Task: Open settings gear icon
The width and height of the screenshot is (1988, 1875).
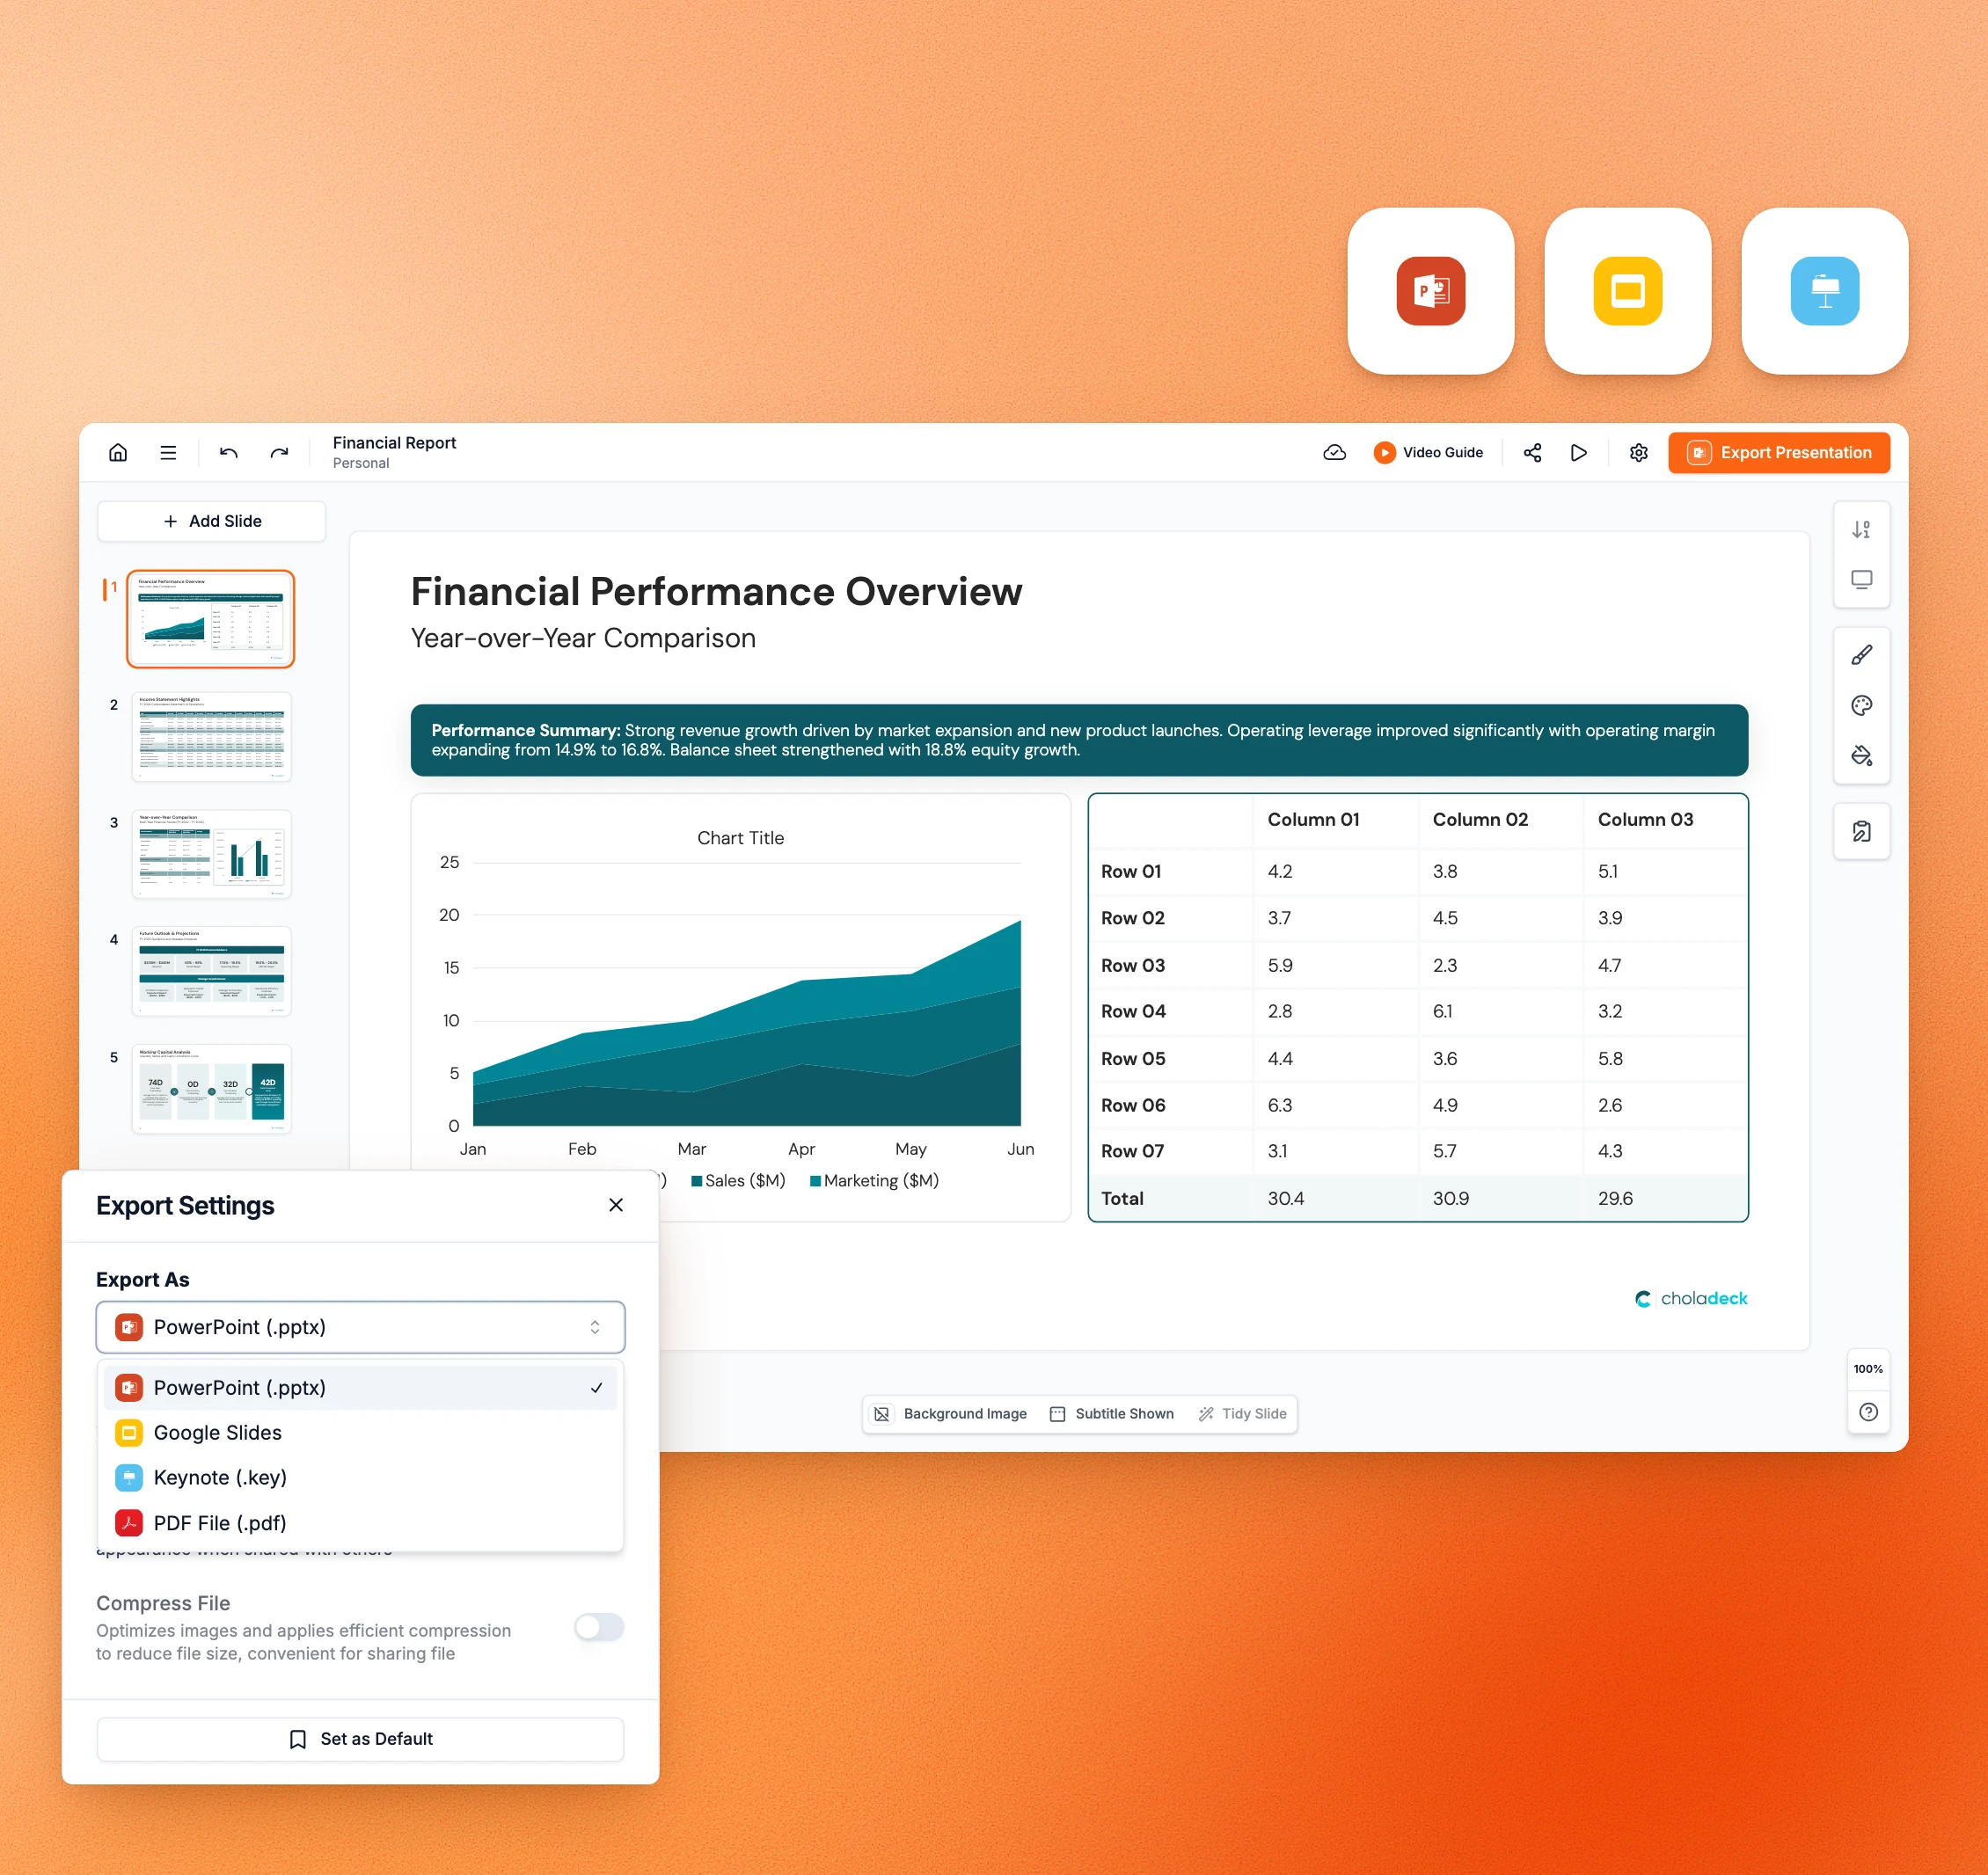Action: point(1638,452)
